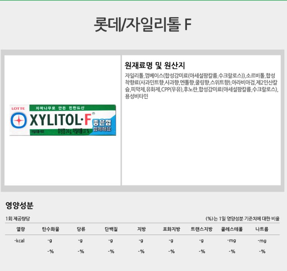The width and height of the screenshot is (287, 271).
Task: Click the '-mg' value under 콜레스테롤
Action: pyautogui.click(x=232, y=241)
